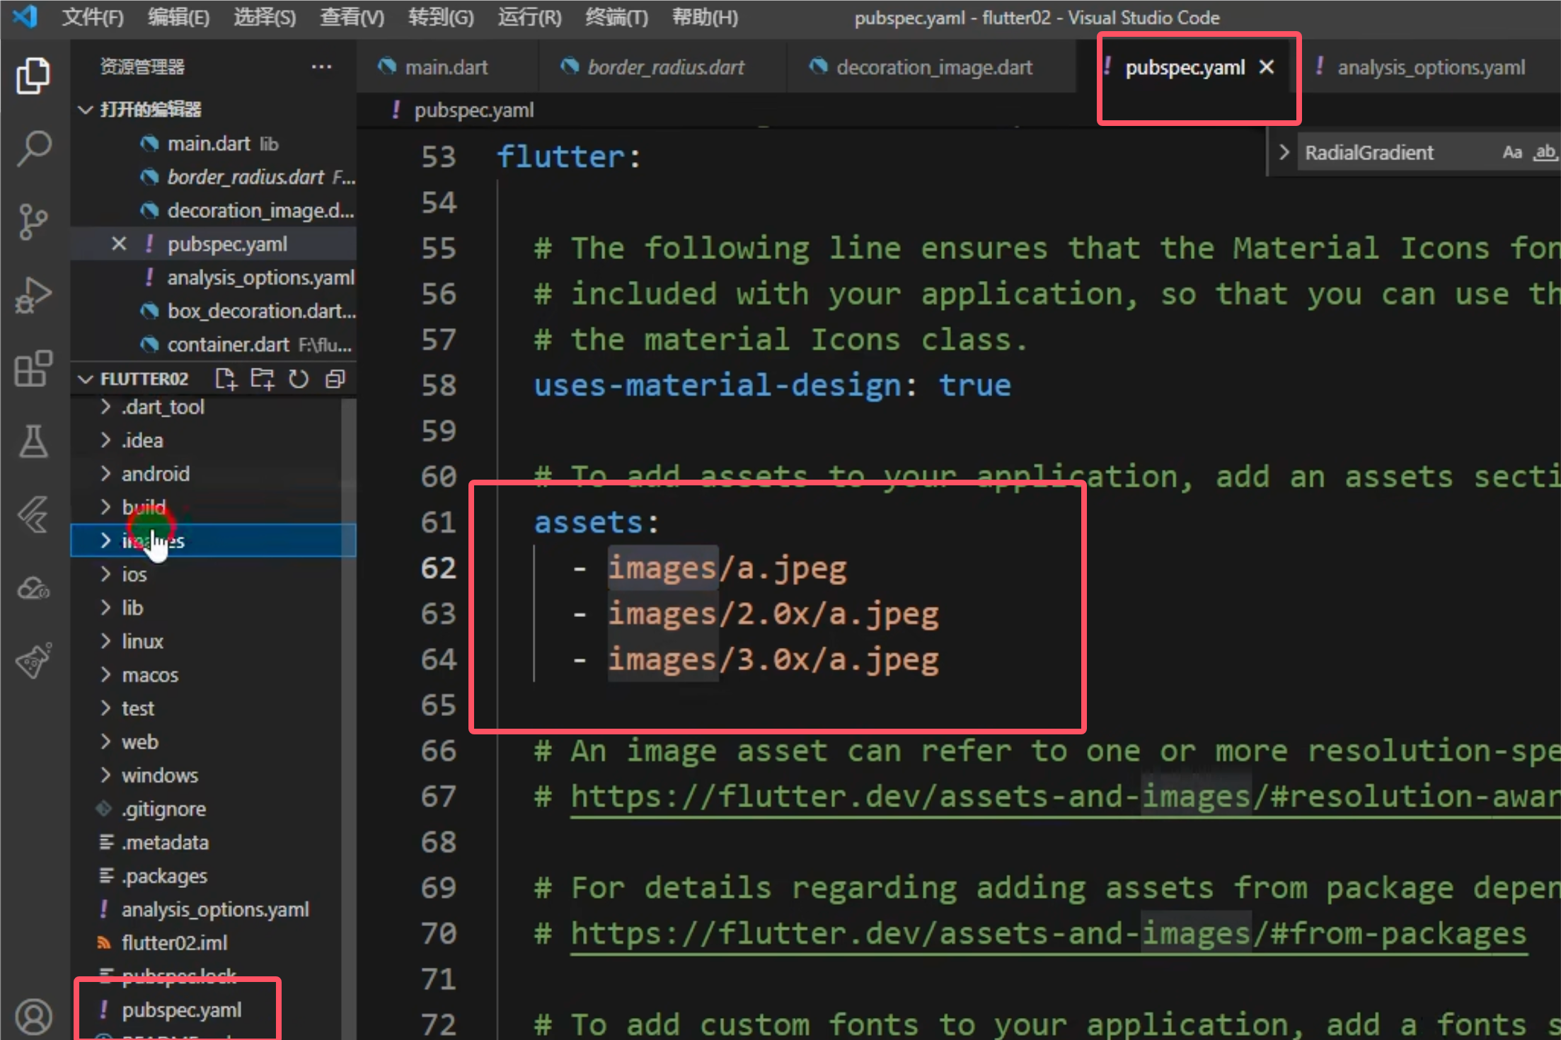Viewport: 1561px width, 1040px height.
Task: Open the Run and Debug view
Action: [33, 295]
